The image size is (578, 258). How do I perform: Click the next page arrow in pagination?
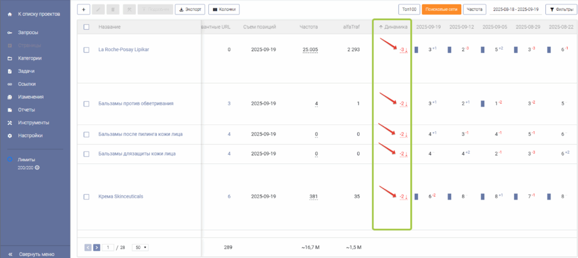[97, 247]
